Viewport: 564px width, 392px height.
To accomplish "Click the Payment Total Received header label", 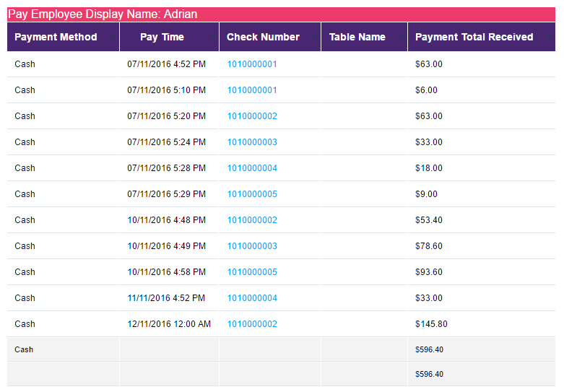I will click(474, 37).
